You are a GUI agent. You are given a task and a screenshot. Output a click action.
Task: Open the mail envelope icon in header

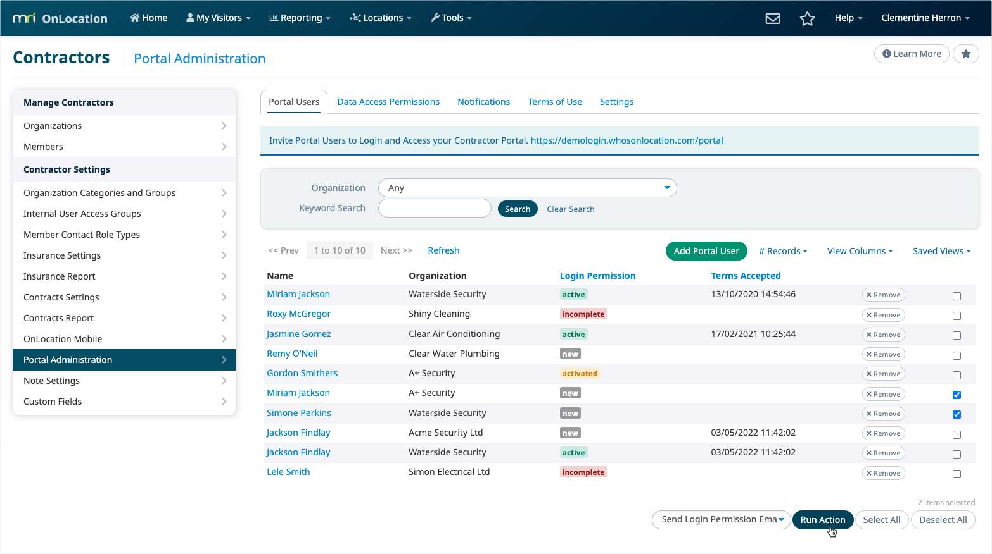tap(773, 18)
